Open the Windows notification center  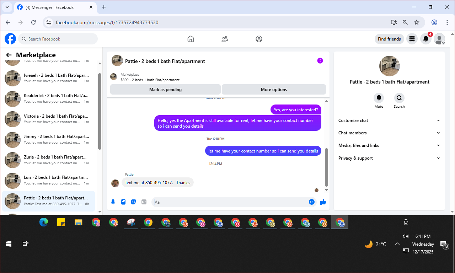click(444, 244)
